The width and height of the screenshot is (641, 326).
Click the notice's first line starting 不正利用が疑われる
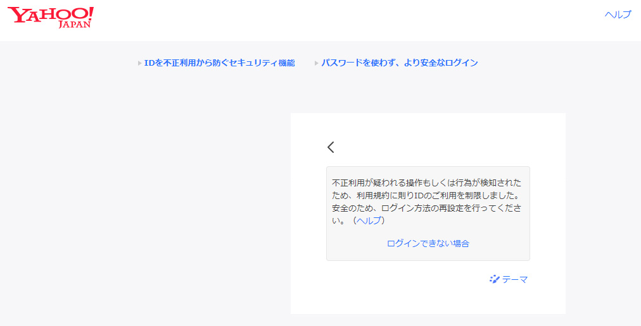[x=426, y=183]
